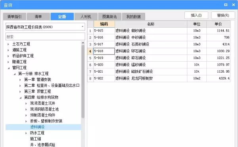Collapse 第四章 给排水构筑物 node arrow

pos(21,98)
